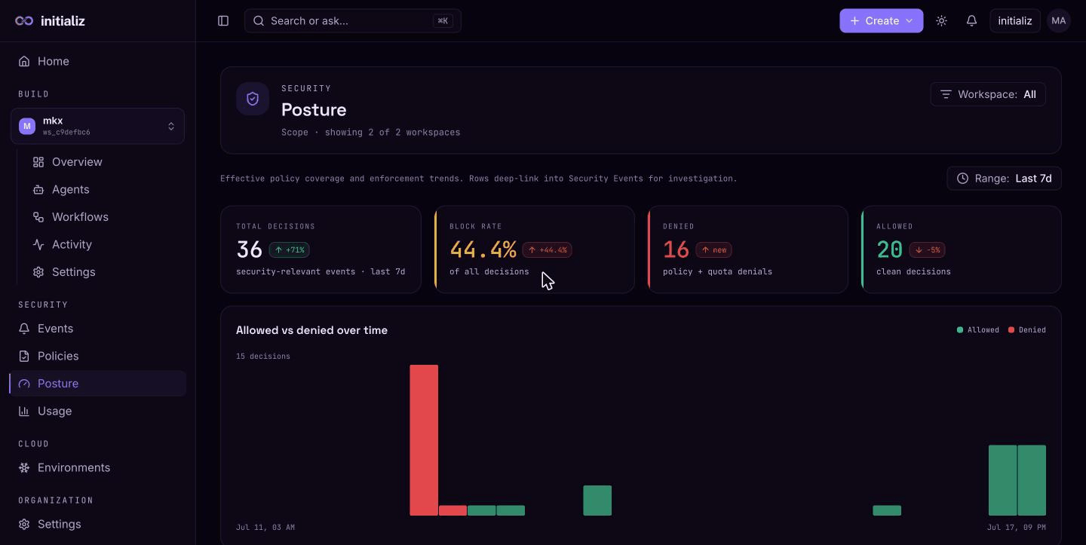Go to Home in sidebar

click(97, 61)
